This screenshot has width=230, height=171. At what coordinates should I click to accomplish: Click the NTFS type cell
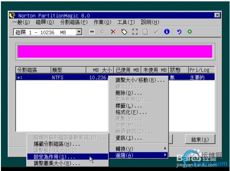coord(58,77)
